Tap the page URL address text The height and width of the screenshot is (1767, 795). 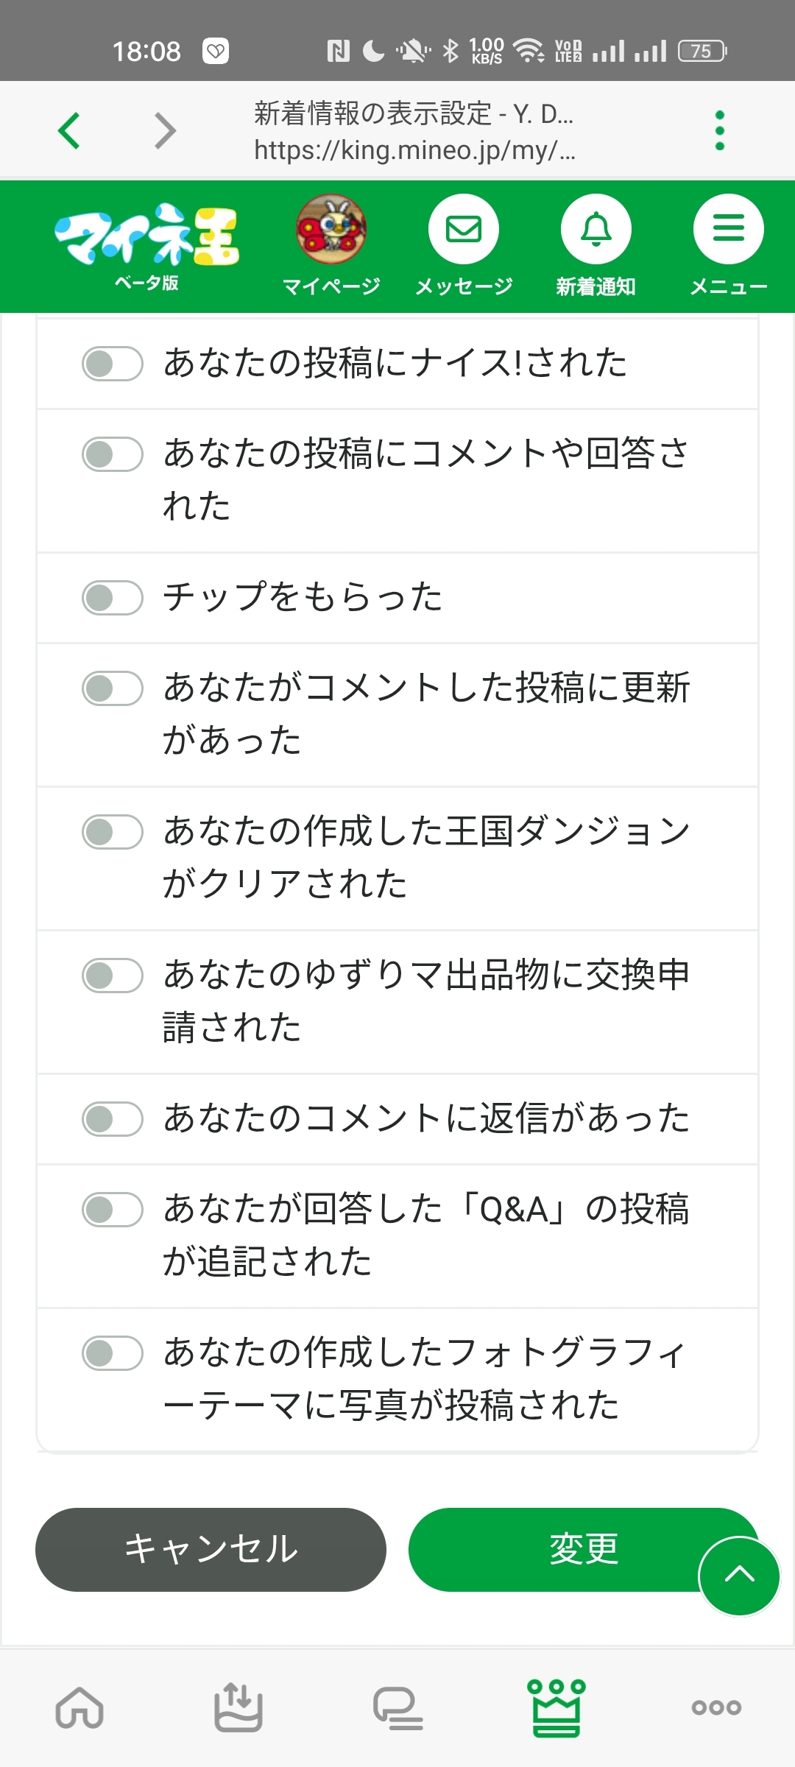(414, 150)
